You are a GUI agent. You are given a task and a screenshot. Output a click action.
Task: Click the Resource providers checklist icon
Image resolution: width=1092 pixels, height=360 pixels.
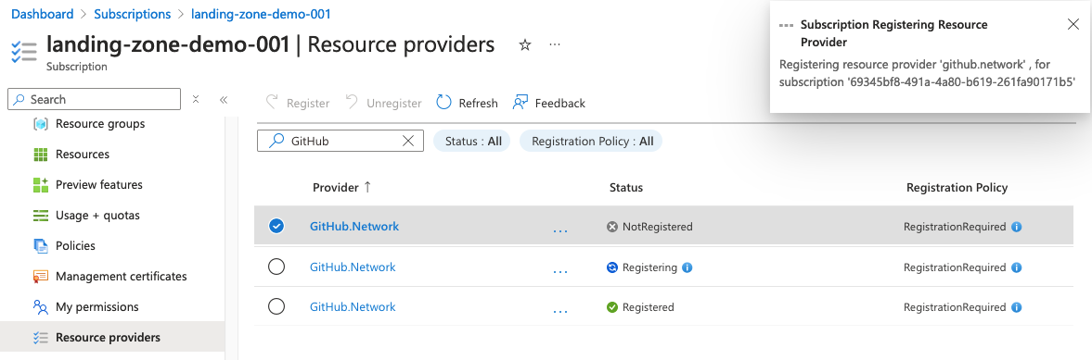pyautogui.click(x=41, y=338)
